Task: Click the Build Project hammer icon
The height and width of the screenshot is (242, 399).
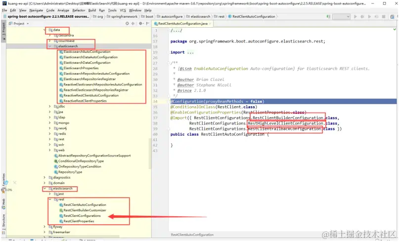Action: pos(328,16)
